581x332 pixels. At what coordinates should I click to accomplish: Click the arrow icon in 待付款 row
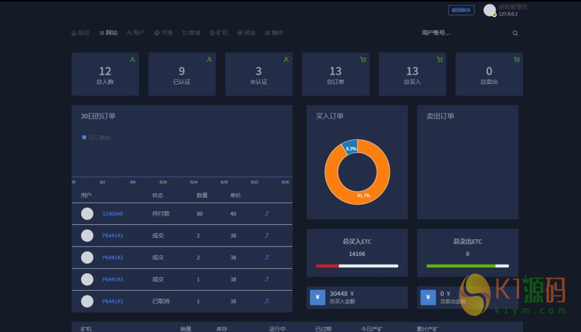tap(266, 213)
